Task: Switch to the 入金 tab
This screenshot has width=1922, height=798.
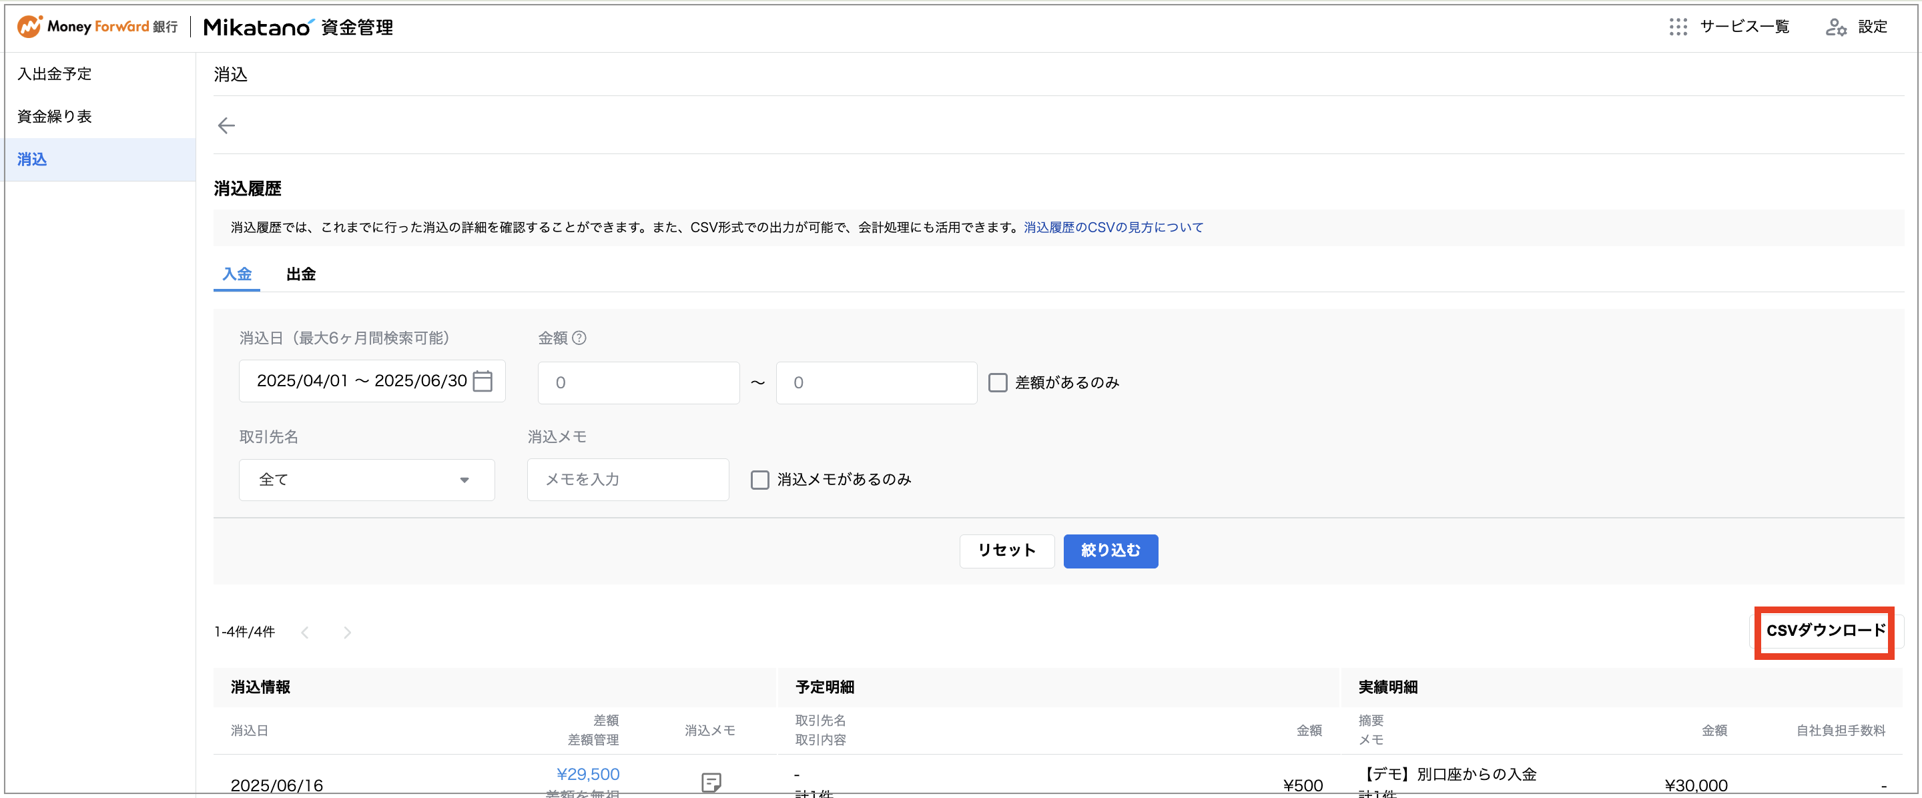Action: 238,274
